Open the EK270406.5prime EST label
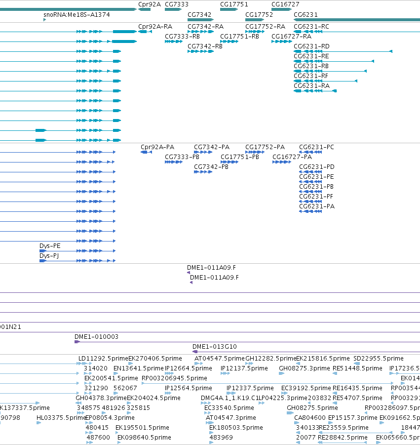Image resolution: width=420 pixels, height=445 pixels. tap(155, 359)
